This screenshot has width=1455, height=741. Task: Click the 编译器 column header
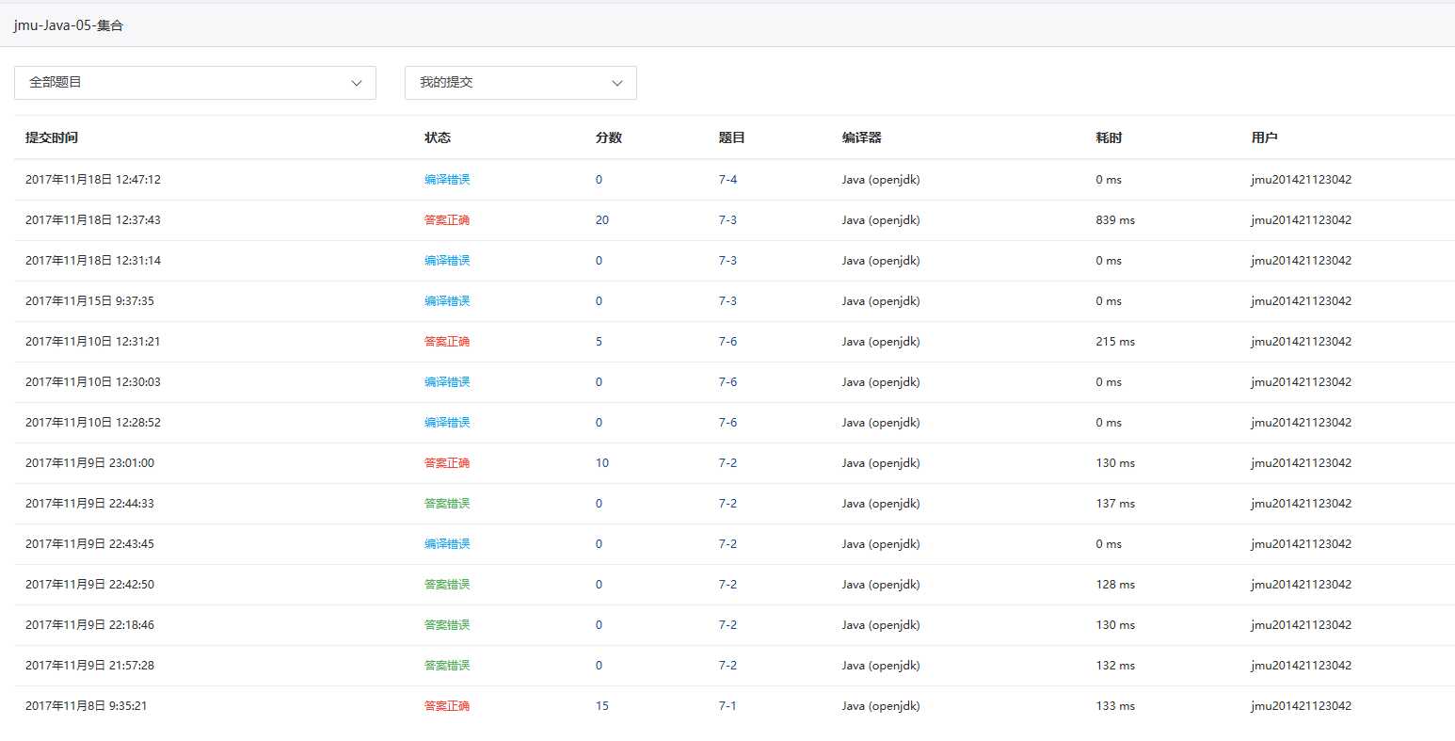pyautogui.click(x=861, y=137)
